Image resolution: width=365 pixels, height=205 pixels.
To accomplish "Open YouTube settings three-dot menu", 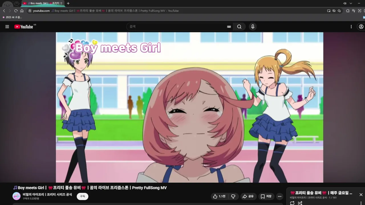I will [x=351, y=27].
